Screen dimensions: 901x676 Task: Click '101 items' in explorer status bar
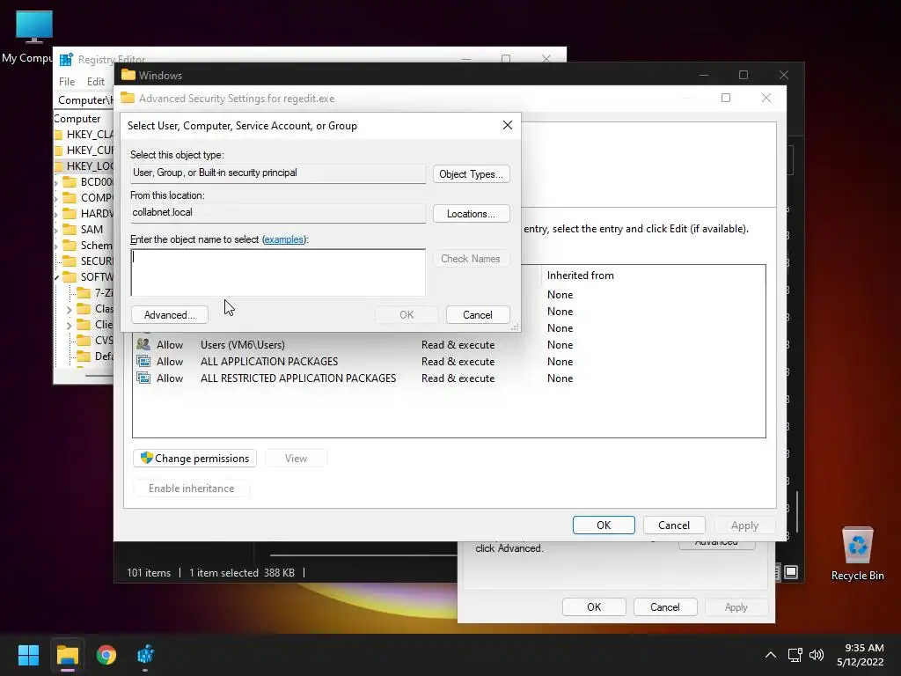[x=149, y=572]
